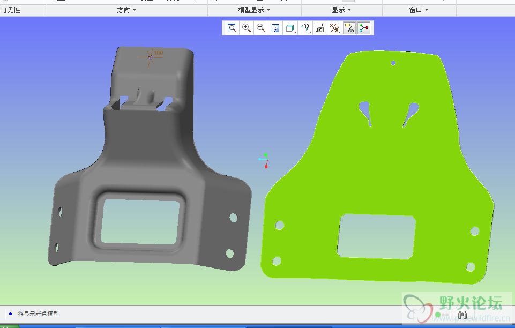This screenshot has width=515, height=328.
Task: Click the spin center axis triad
Action: [x=264, y=161]
